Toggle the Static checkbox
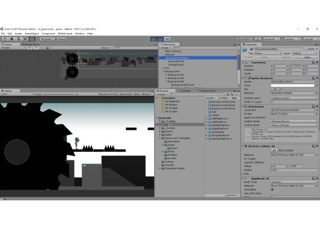320x227 pixels. [306, 49]
